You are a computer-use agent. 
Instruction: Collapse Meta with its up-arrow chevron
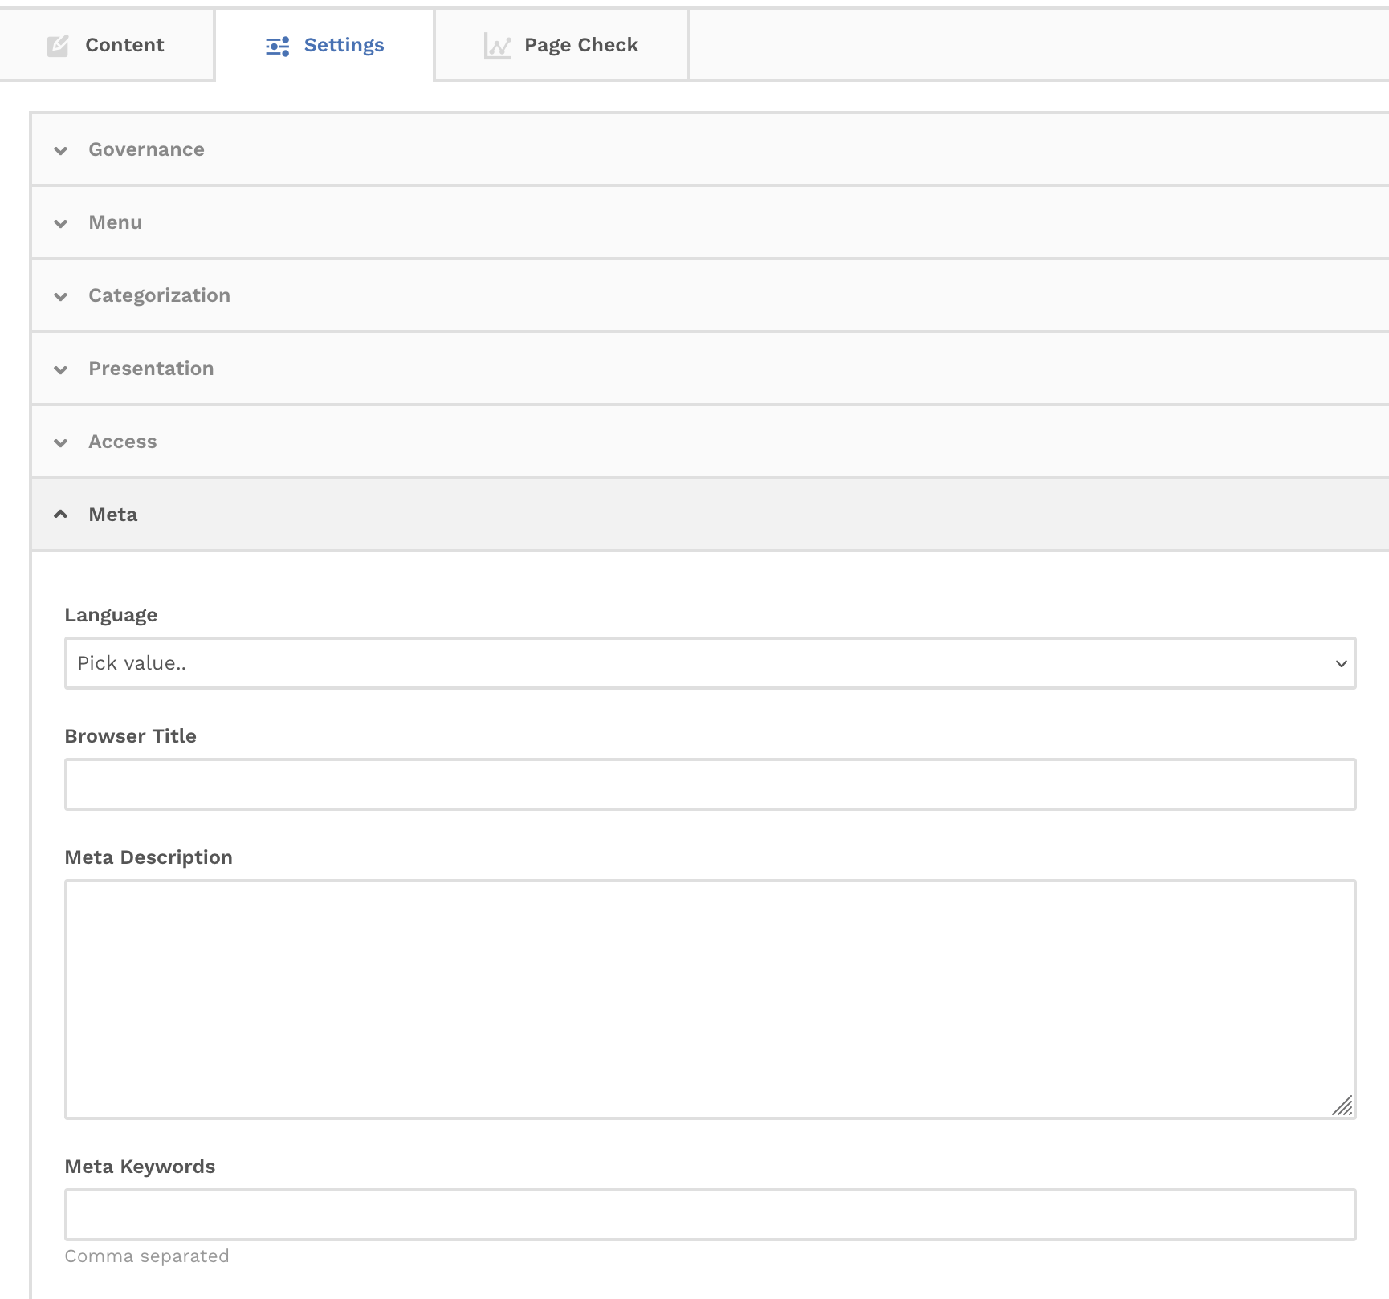point(61,515)
